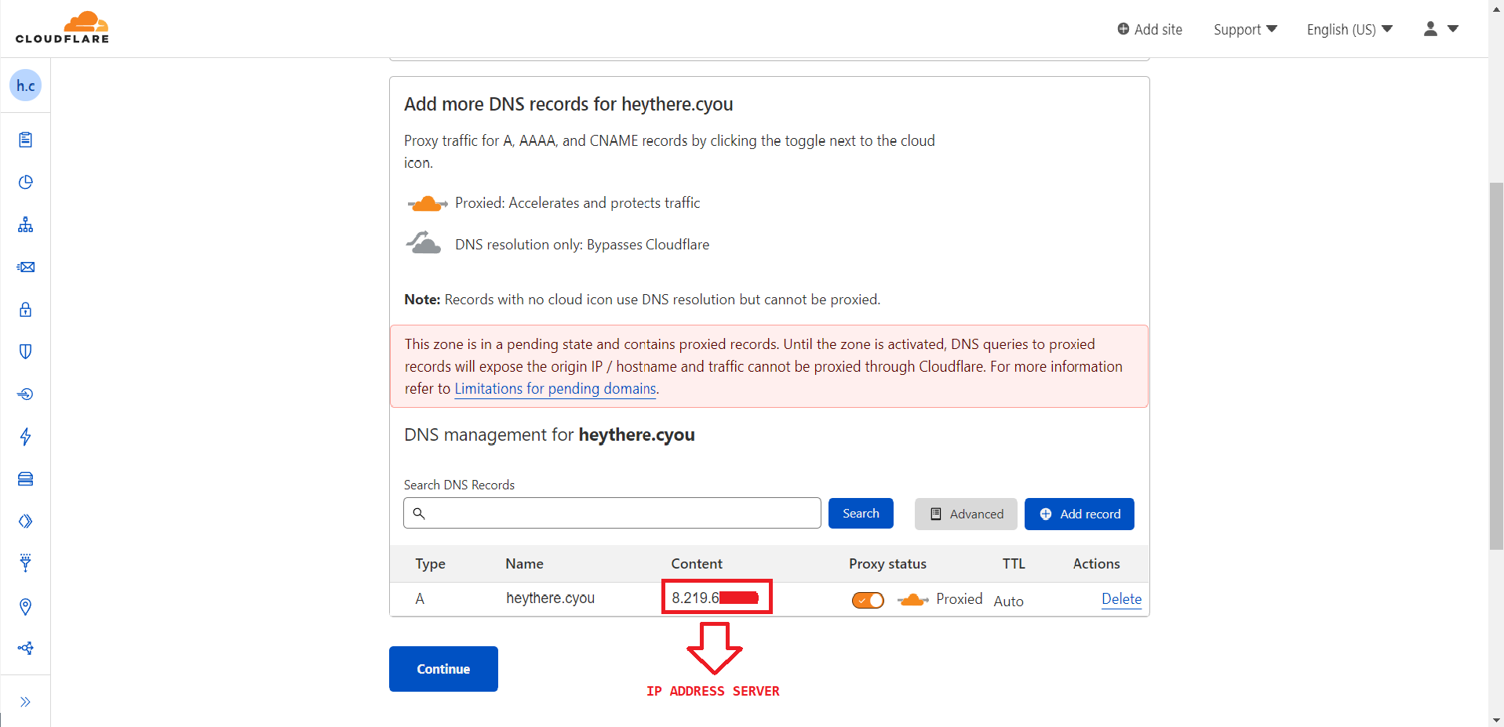Open Rules funnel sidebar icon

point(25,563)
